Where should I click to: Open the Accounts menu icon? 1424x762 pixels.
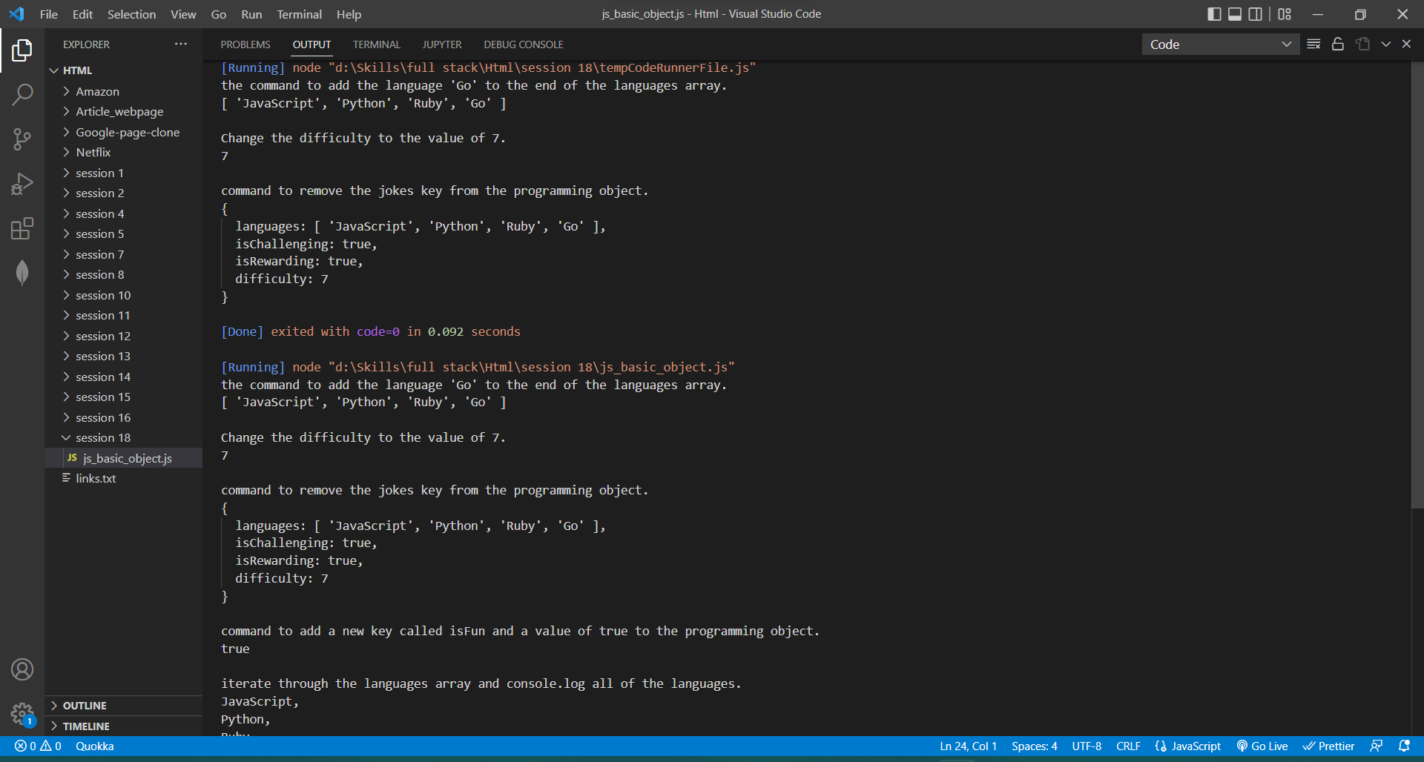[22, 669]
